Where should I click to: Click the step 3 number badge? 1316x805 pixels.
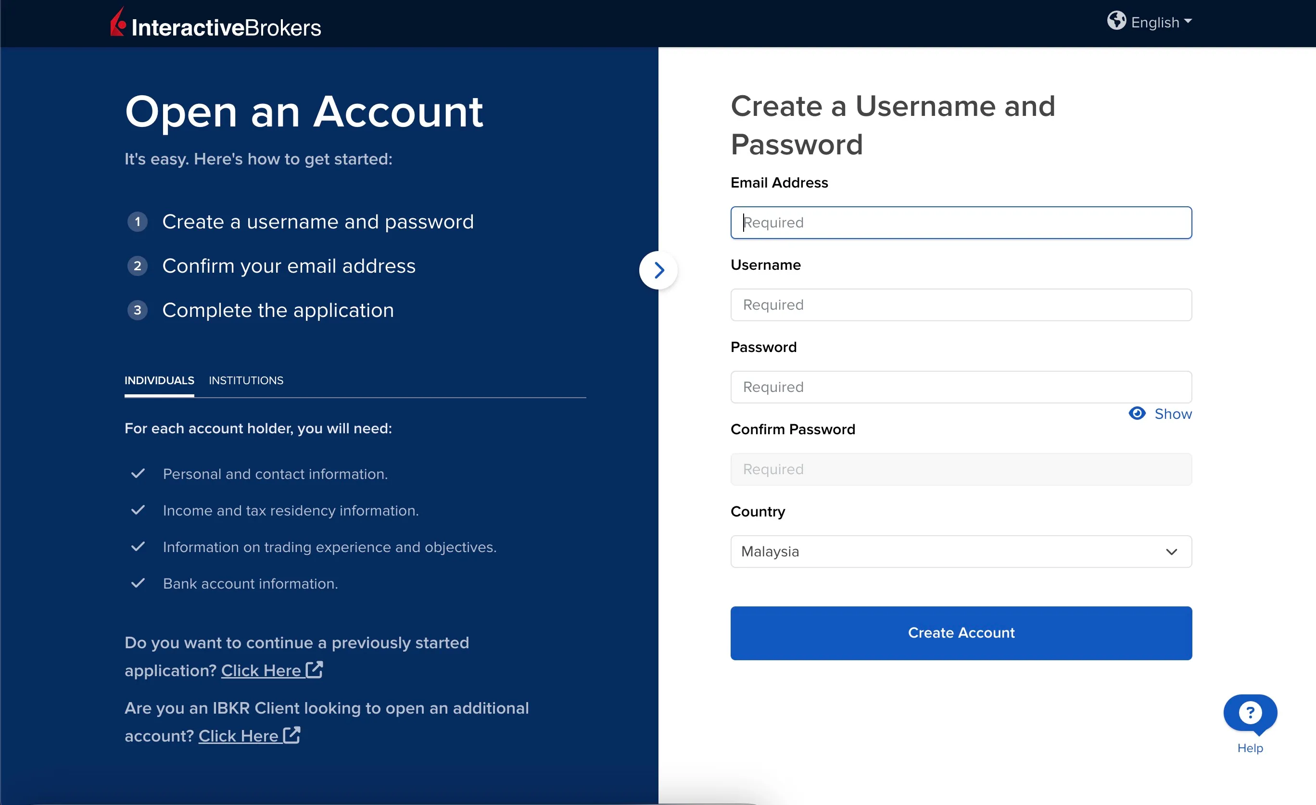click(x=137, y=310)
